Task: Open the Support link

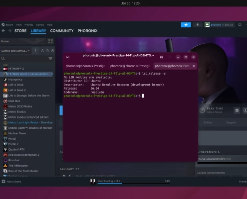Action: coord(231,122)
